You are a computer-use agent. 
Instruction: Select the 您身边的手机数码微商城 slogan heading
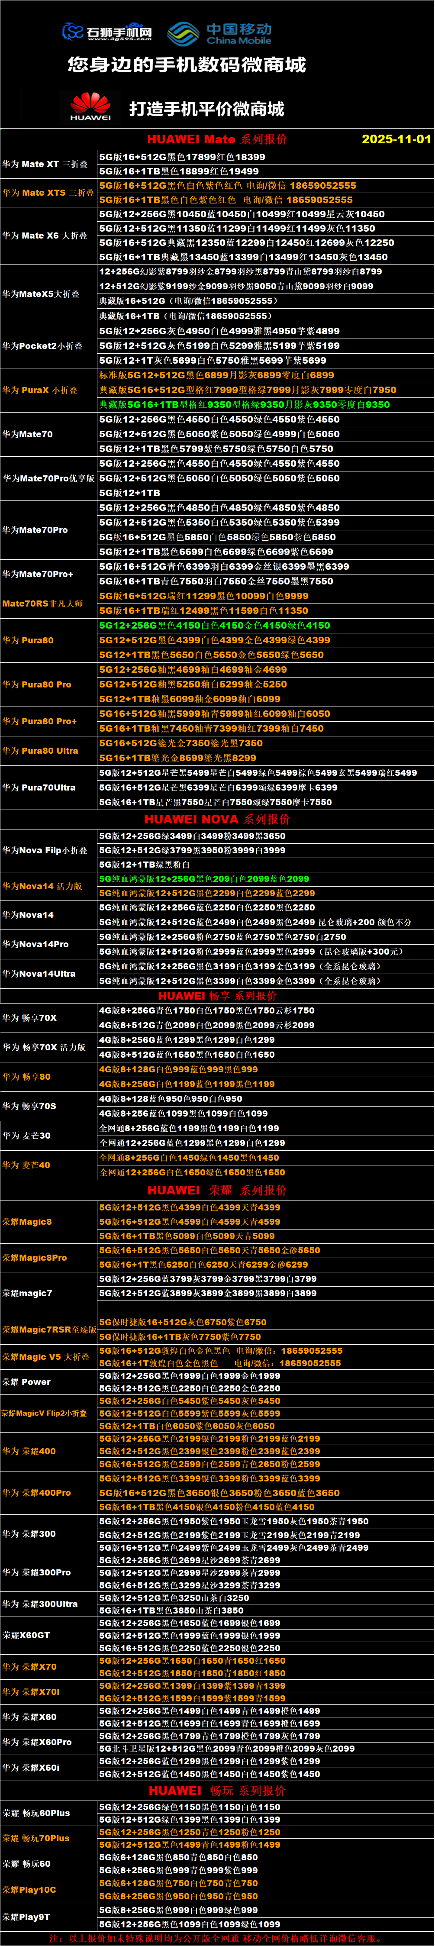[187, 65]
